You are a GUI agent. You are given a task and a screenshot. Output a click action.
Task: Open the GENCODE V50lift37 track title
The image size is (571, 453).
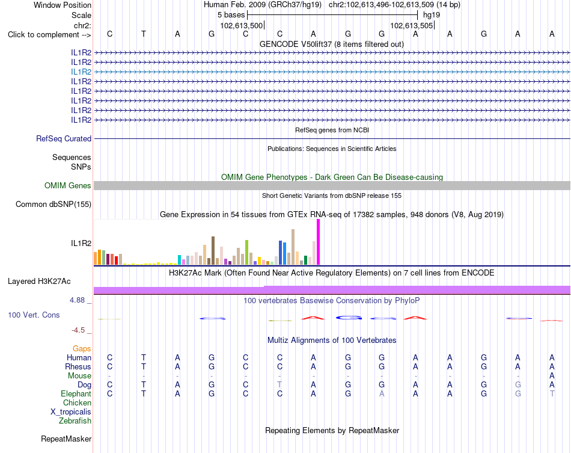[331, 44]
